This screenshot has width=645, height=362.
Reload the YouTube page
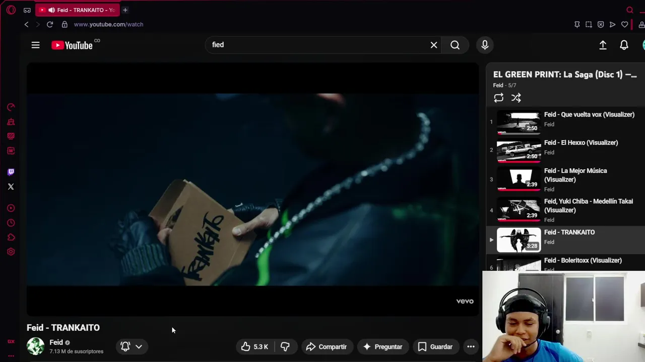point(50,24)
